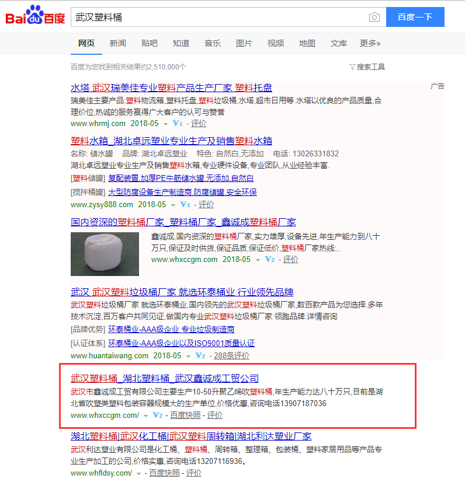Open 评价 link beside www.whxccgm.com 2018-05

click(x=291, y=260)
